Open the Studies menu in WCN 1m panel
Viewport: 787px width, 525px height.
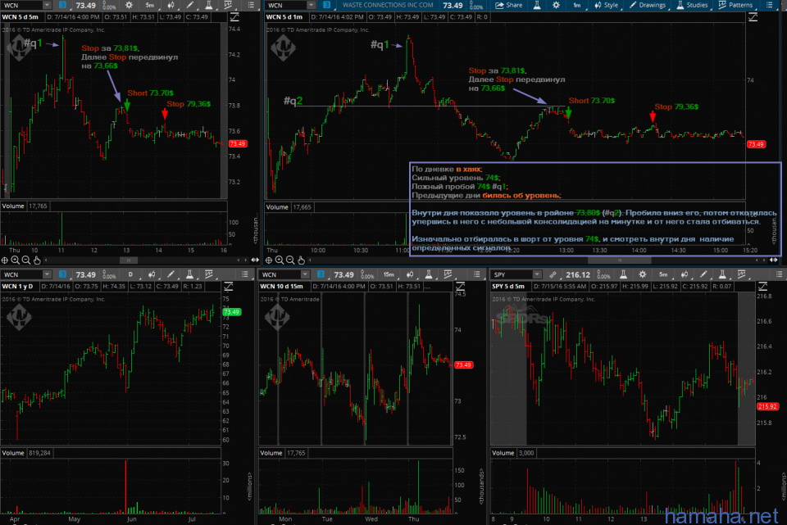[x=692, y=5]
